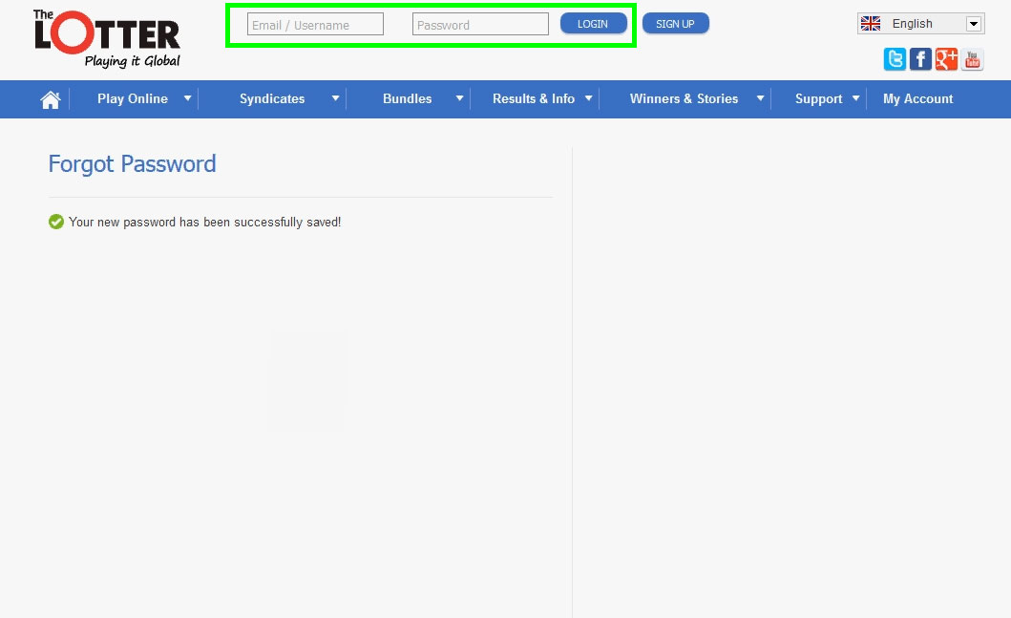Expand the Bundles menu arrow
The width and height of the screenshot is (1011, 618).
coord(459,98)
